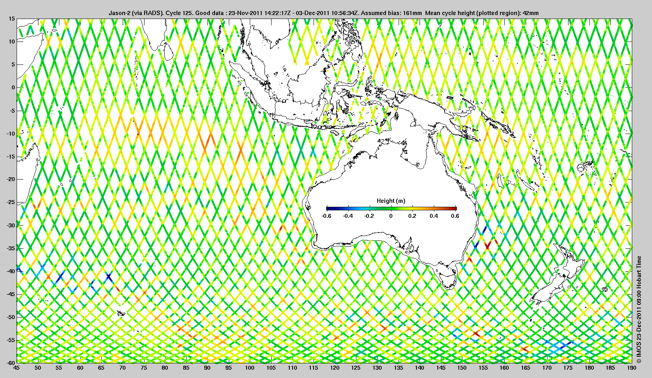Image resolution: width=652 pixels, height=378 pixels.
Task: Click the longitude tick label 155
Action: 483,368
